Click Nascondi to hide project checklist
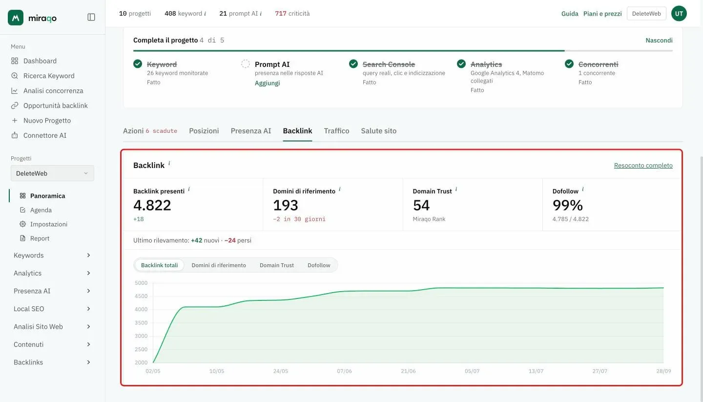This screenshot has width=703, height=402. (x=659, y=40)
